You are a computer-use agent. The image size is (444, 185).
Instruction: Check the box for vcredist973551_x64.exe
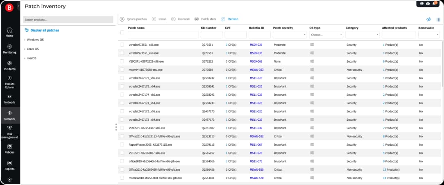[122, 53]
